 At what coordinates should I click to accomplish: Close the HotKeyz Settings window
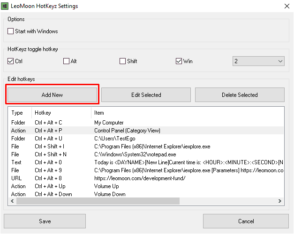(286, 6)
